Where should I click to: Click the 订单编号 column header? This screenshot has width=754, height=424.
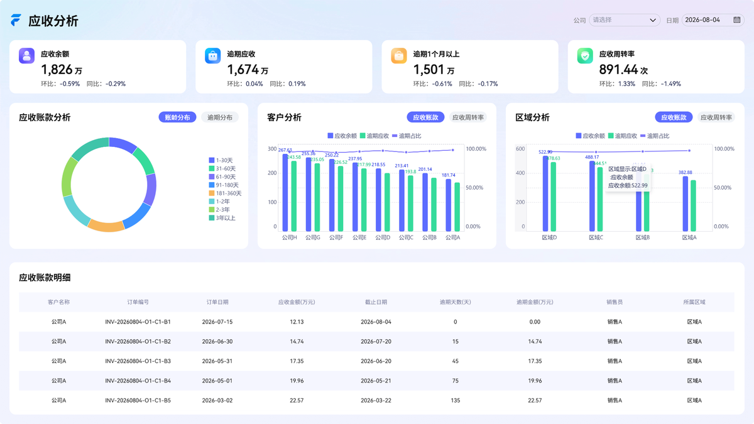pos(138,302)
